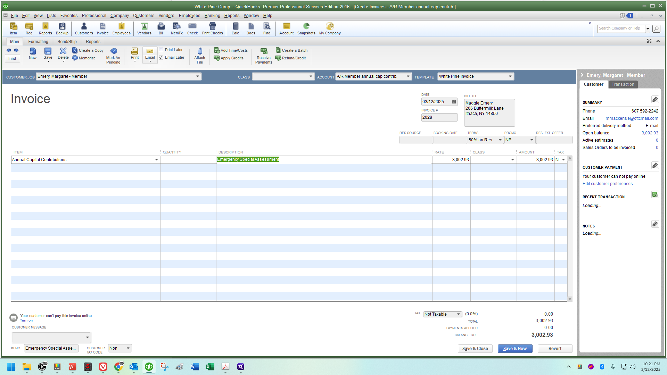Collapse the customer side panel arrow
This screenshot has width=667, height=375.
tap(582, 75)
